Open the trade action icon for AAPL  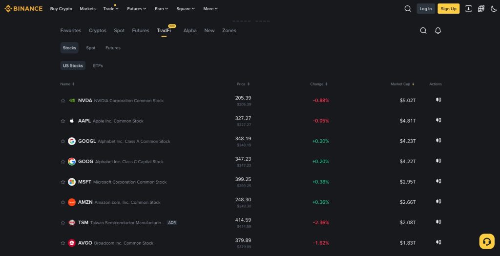438,120
